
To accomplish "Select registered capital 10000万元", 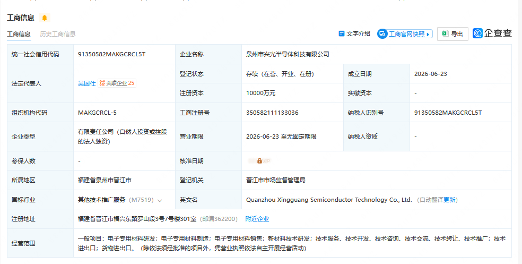I will click(x=260, y=93).
